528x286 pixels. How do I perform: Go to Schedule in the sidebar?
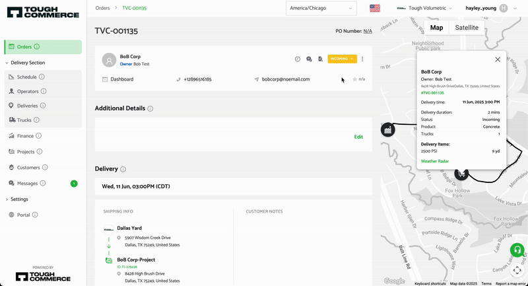pyautogui.click(x=27, y=77)
